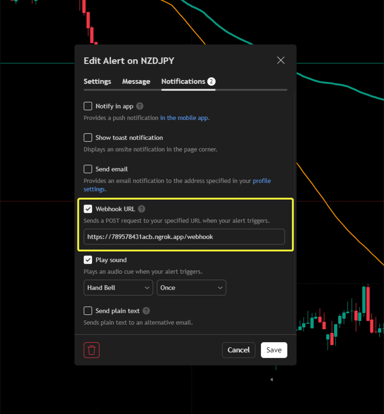Viewport: 384px width, 414px height.
Task: Open help icon beside Webhook URL
Action: coord(142,209)
